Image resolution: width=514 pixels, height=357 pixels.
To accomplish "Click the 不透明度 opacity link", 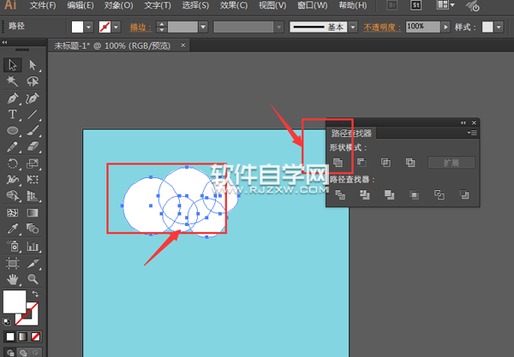I will point(382,27).
